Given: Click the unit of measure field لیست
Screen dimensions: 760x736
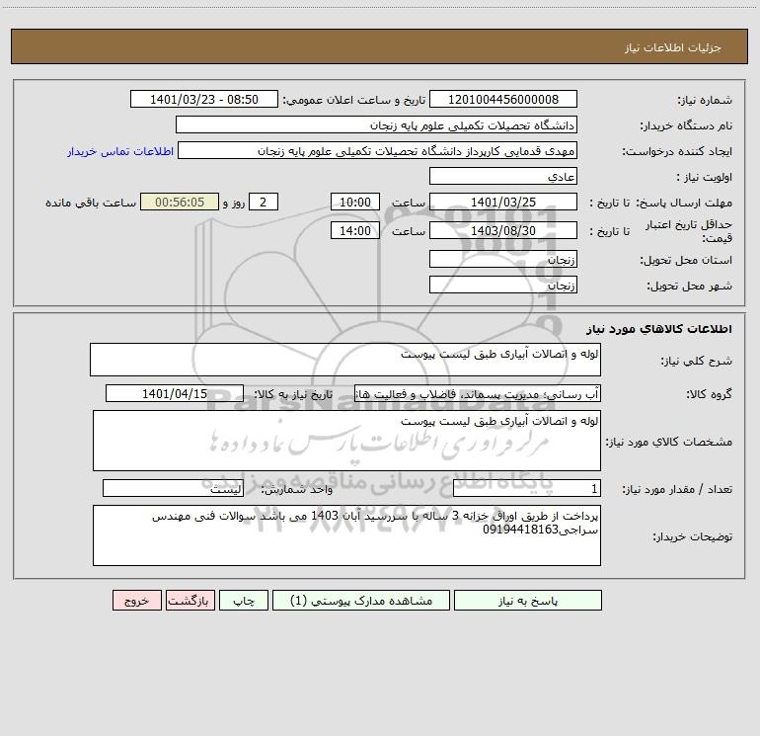Looking at the screenshot, I should 173,488.
